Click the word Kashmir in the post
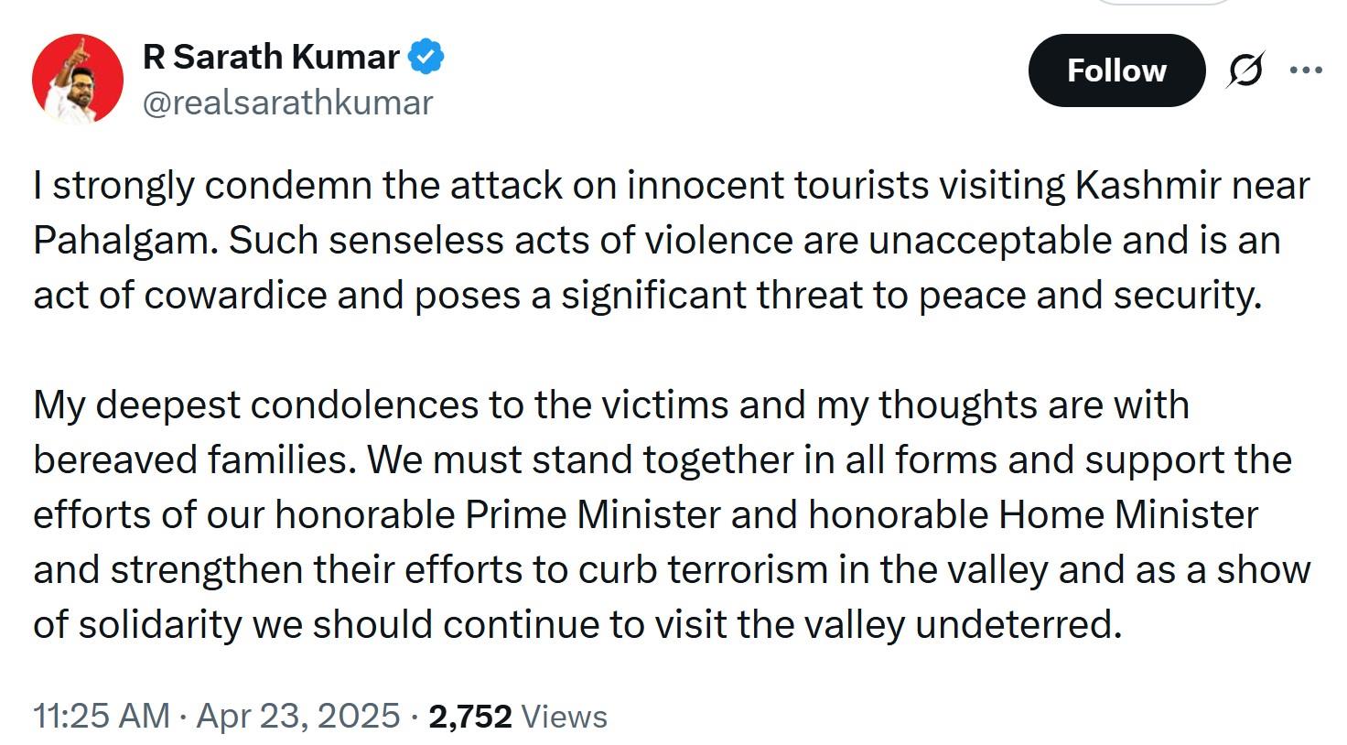 [1148, 186]
